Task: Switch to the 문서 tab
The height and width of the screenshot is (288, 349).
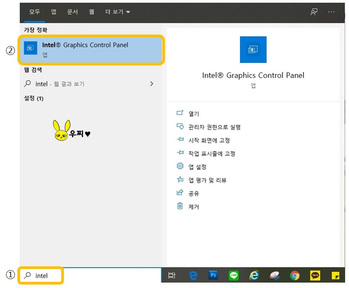Action: click(72, 12)
